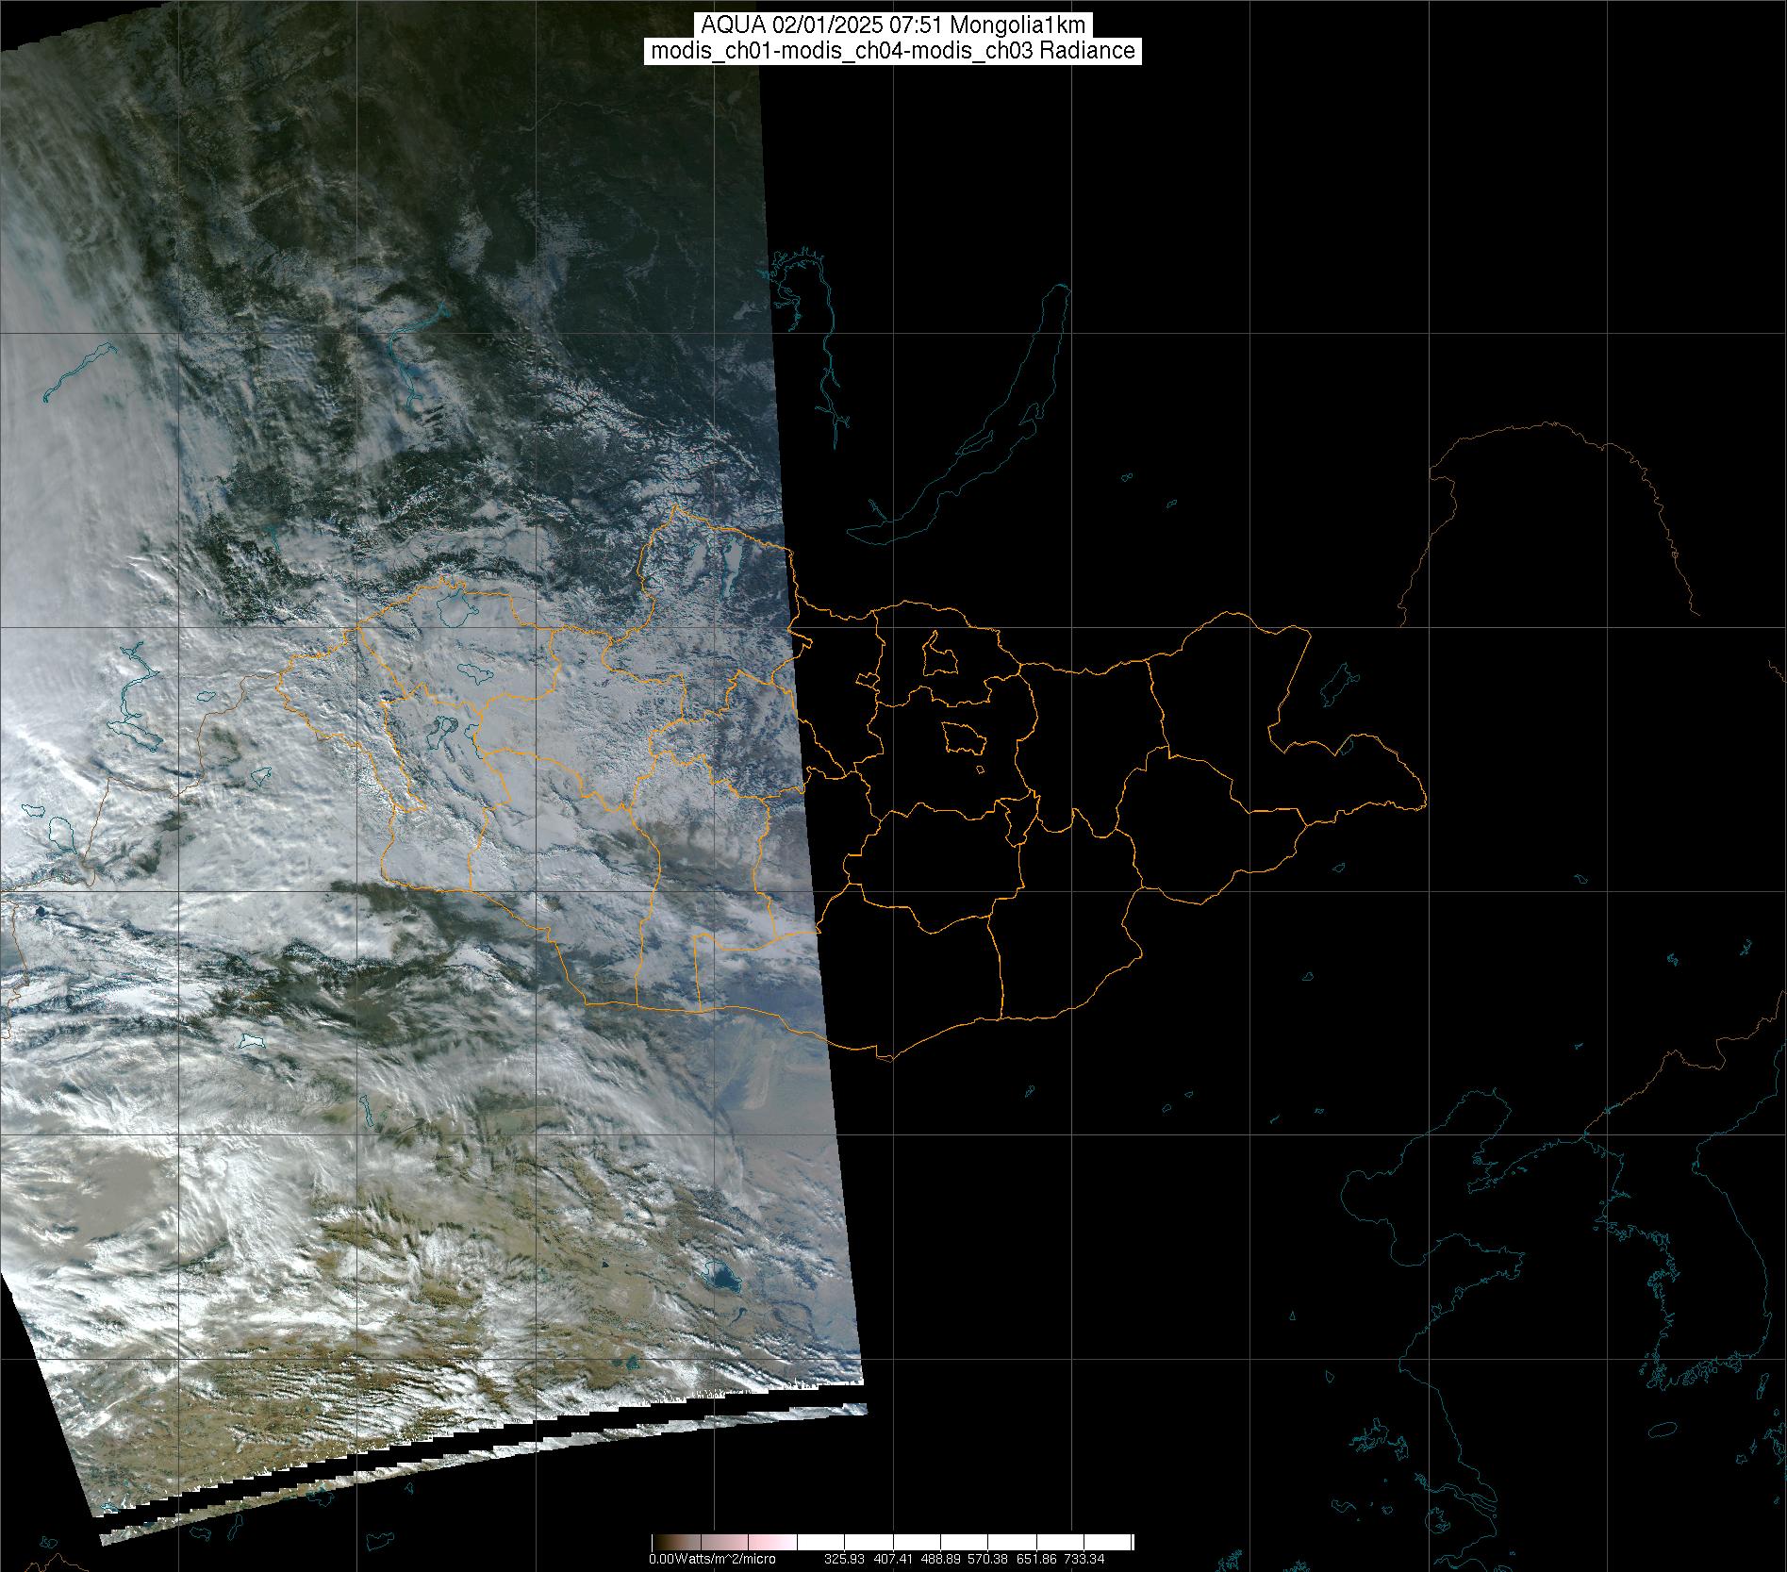Screen dimensions: 1787x1572
Task: Click the radiance color scale bar
Action: tap(892, 1542)
